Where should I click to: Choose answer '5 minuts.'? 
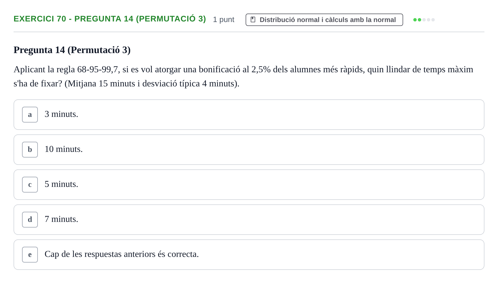coord(249,185)
